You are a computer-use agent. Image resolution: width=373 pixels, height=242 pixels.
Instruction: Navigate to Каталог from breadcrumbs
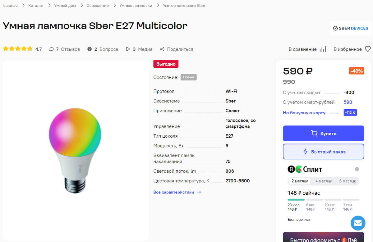pyautogui.click(x=36, y=5)
